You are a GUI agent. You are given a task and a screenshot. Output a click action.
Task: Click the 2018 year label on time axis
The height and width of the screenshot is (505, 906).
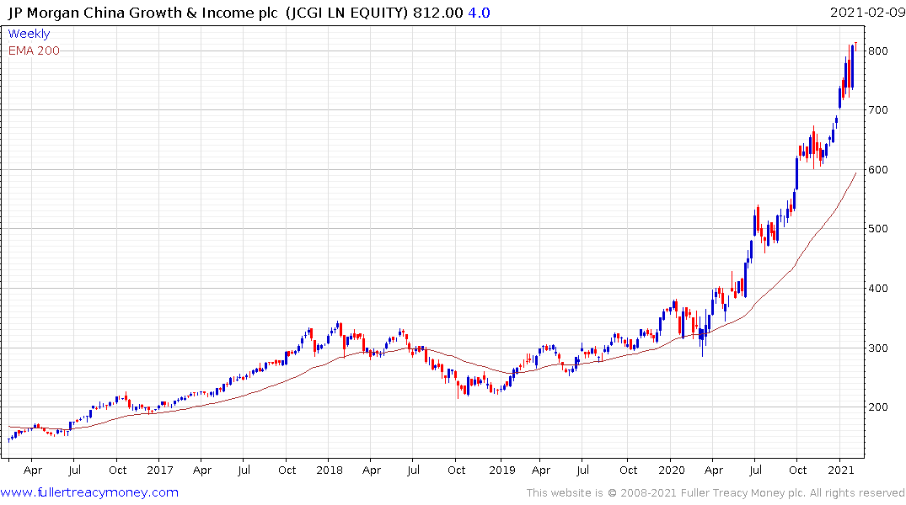point(330,470)
